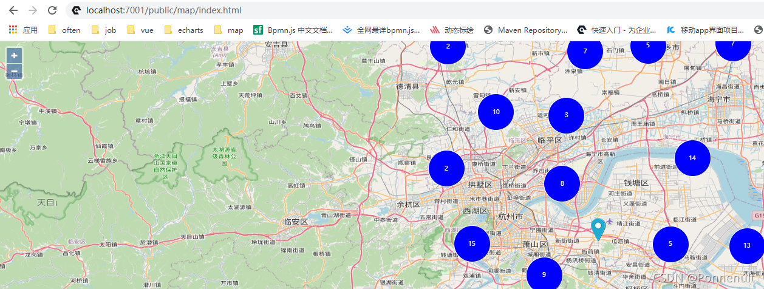The height and width of the screenshot is (289, 764).
Task: Click the site info icon in address bar
Action: 76,10
